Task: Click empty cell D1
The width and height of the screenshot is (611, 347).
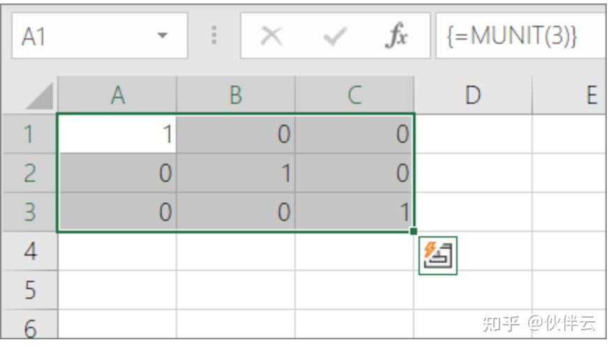Action: tap(473, 134)
